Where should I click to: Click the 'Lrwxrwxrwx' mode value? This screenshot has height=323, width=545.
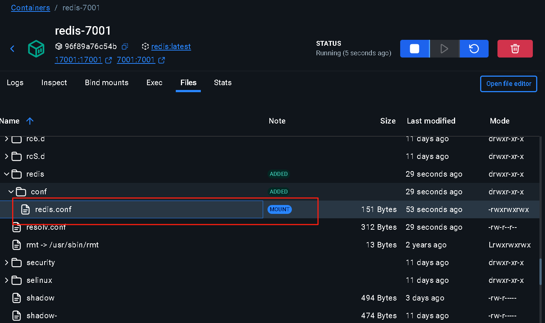pyautogui.click(x=510, y=245)
